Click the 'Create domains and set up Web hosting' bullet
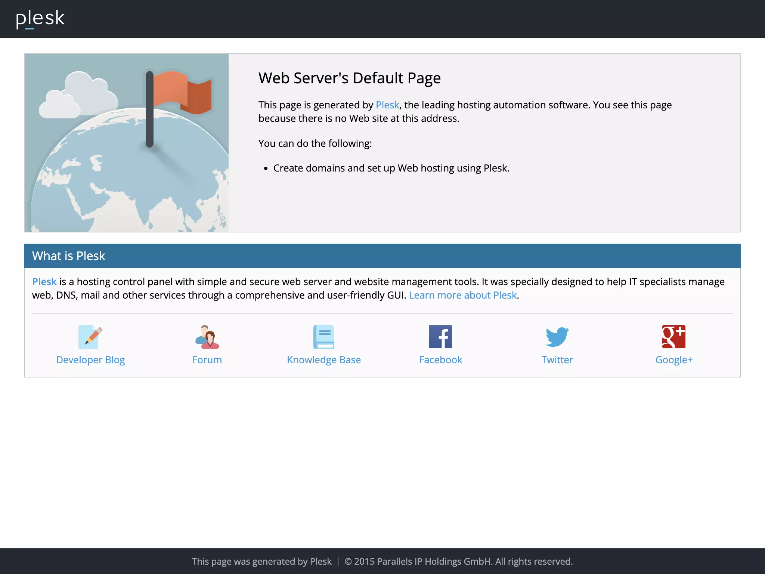The image size is (765, 574). [391, 168]
